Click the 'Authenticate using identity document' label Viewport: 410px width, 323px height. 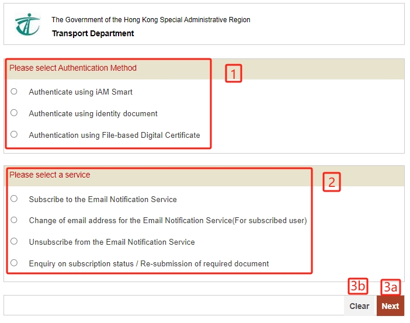93,113
